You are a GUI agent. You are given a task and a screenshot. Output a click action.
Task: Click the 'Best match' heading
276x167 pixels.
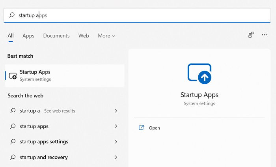[x=20, y=56]
